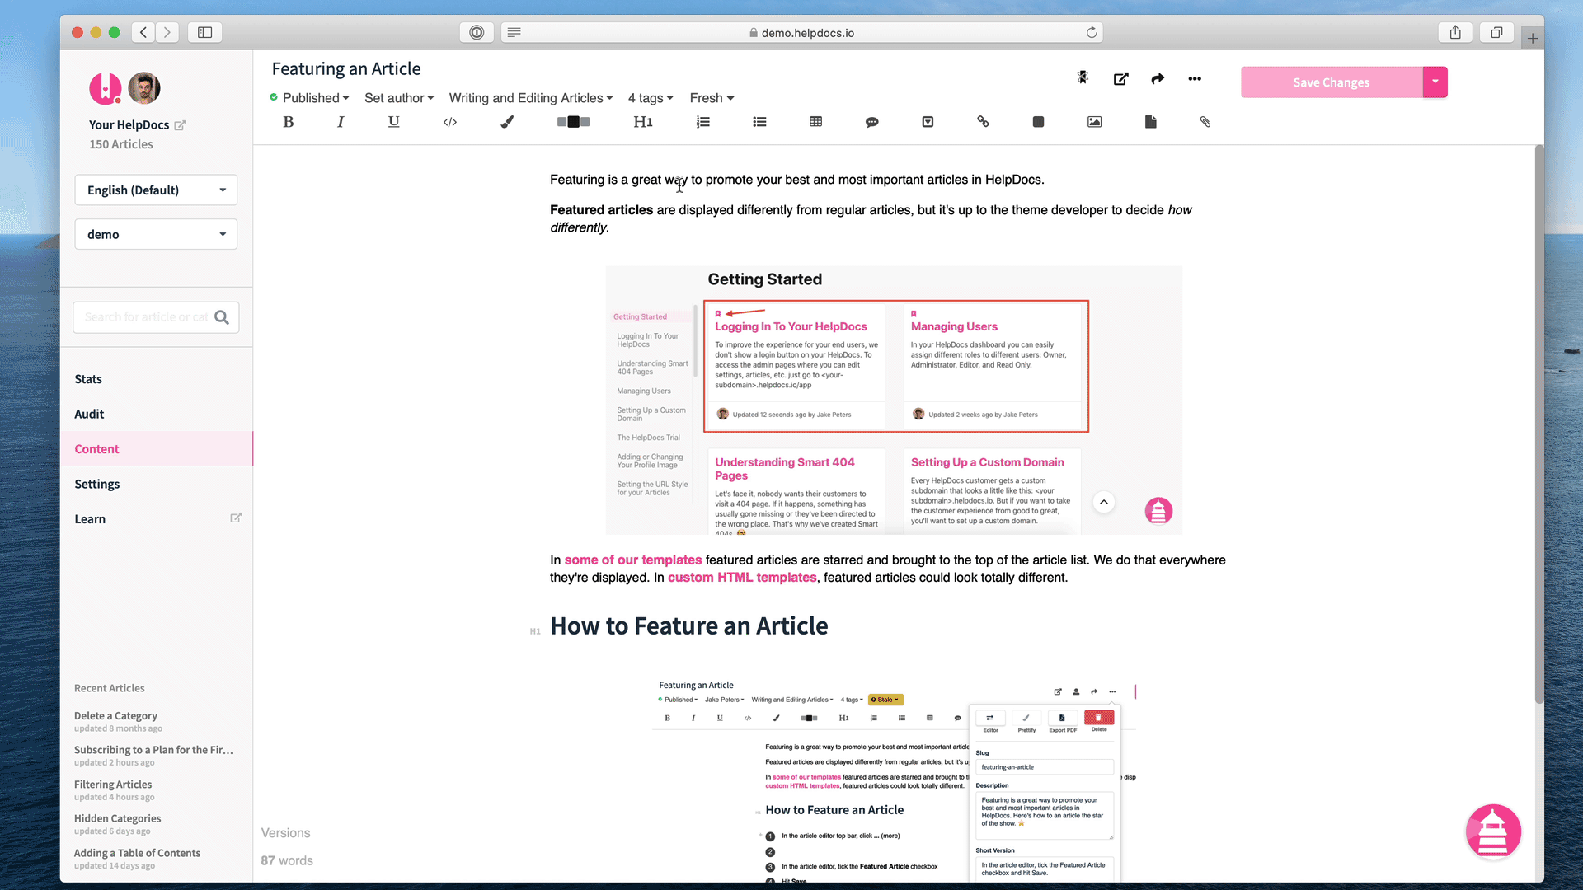Open recent article Adding a Table of Contents
The height and width of the screenshot is (890, 1583).
[x=137, y=853]
